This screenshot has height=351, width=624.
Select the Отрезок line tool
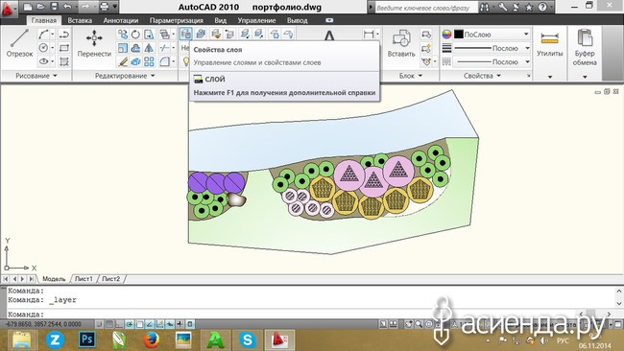[18, 42]
